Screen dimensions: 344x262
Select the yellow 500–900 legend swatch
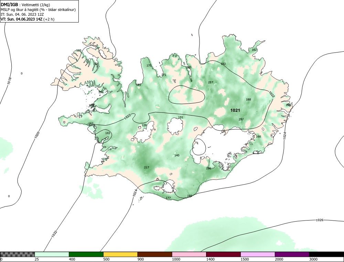(x=120, y=254)
